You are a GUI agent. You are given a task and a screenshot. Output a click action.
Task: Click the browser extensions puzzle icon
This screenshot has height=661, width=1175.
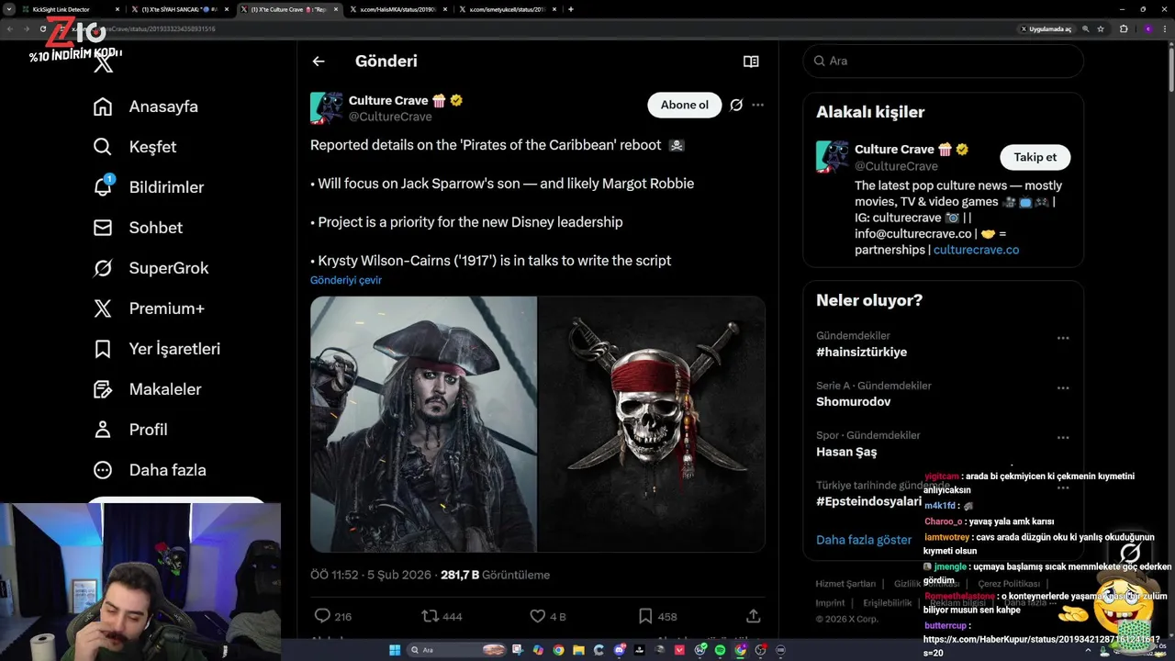[x=1124, y=28]
